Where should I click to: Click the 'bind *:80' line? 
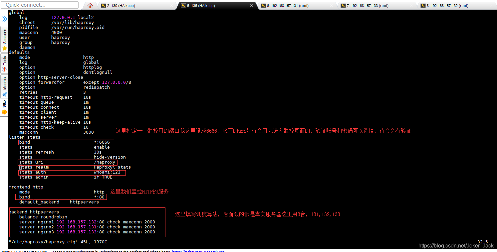point(62,197)
